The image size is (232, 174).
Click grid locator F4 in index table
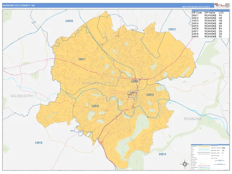click(220, 15)
